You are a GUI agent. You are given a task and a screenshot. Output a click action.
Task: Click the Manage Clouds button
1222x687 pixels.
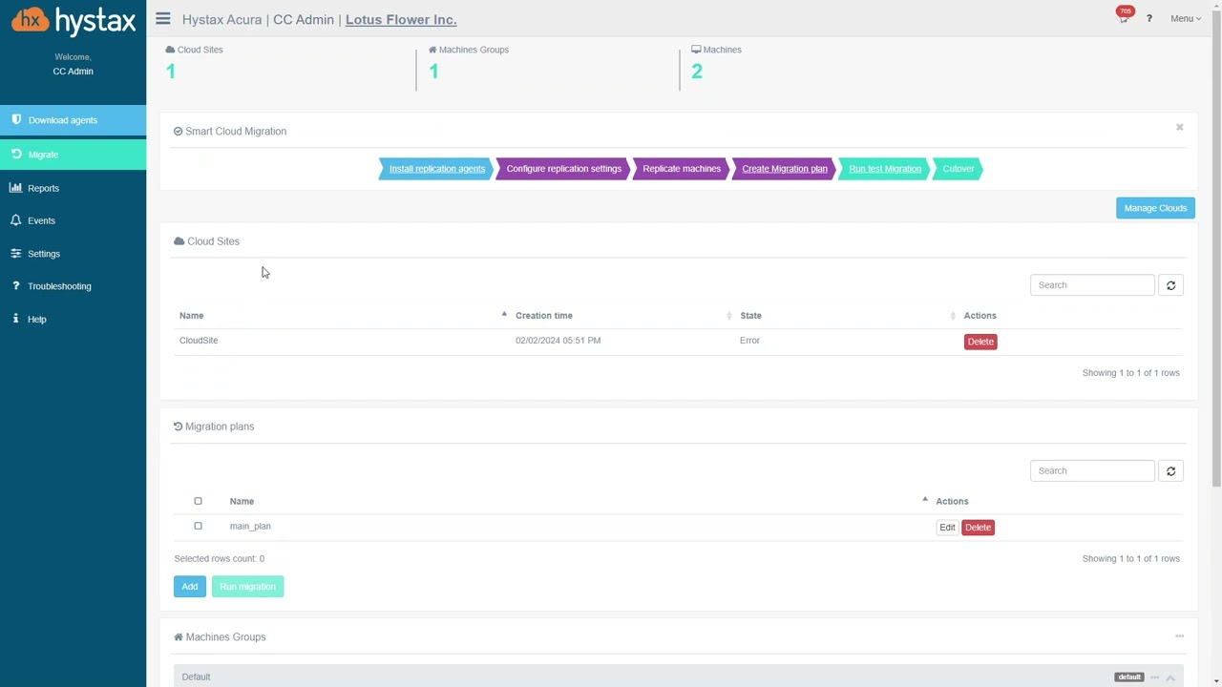1155,207
